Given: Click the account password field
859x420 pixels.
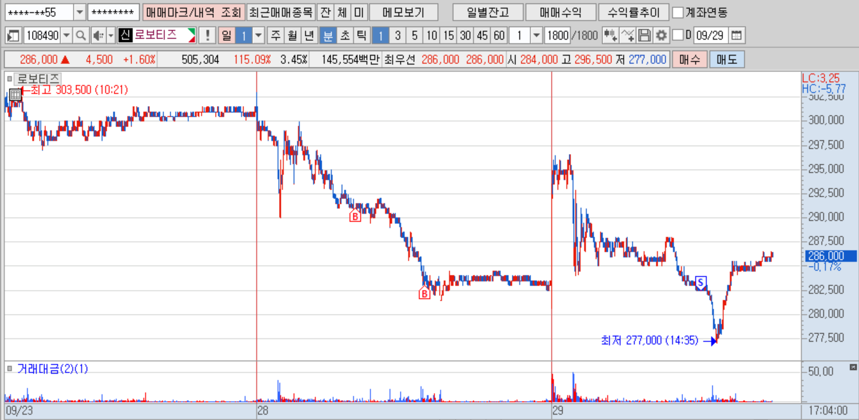Looking at the screenshot, I should [114, 12].
